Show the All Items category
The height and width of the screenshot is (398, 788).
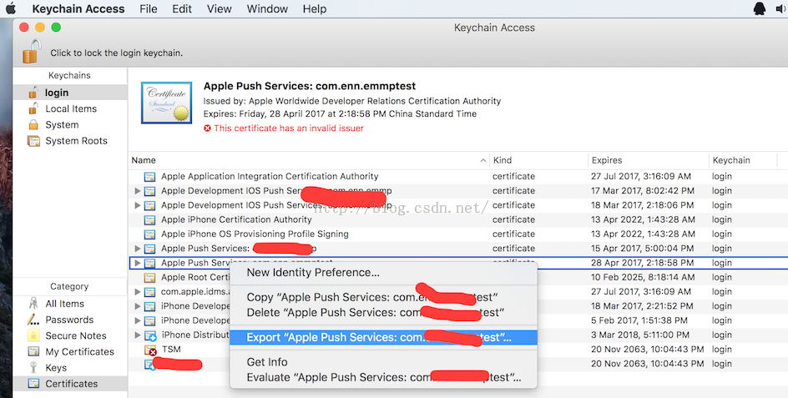pyautogui.click(x=64, y=304)
